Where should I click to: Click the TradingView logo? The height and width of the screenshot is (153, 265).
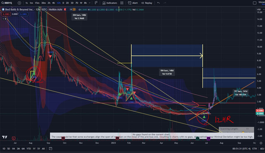click(x=5, y=137)
